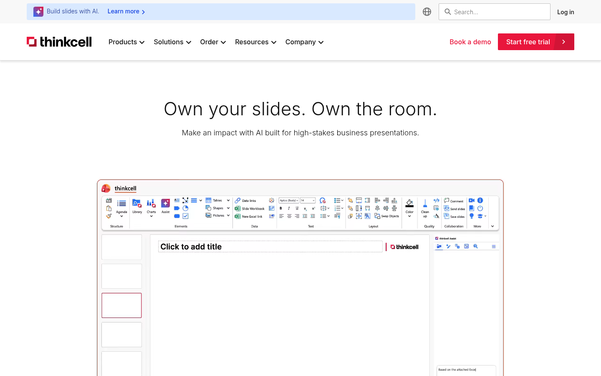The image size is (601, 376).
Task: Expand the Products menu
Action: click(126, 42)
